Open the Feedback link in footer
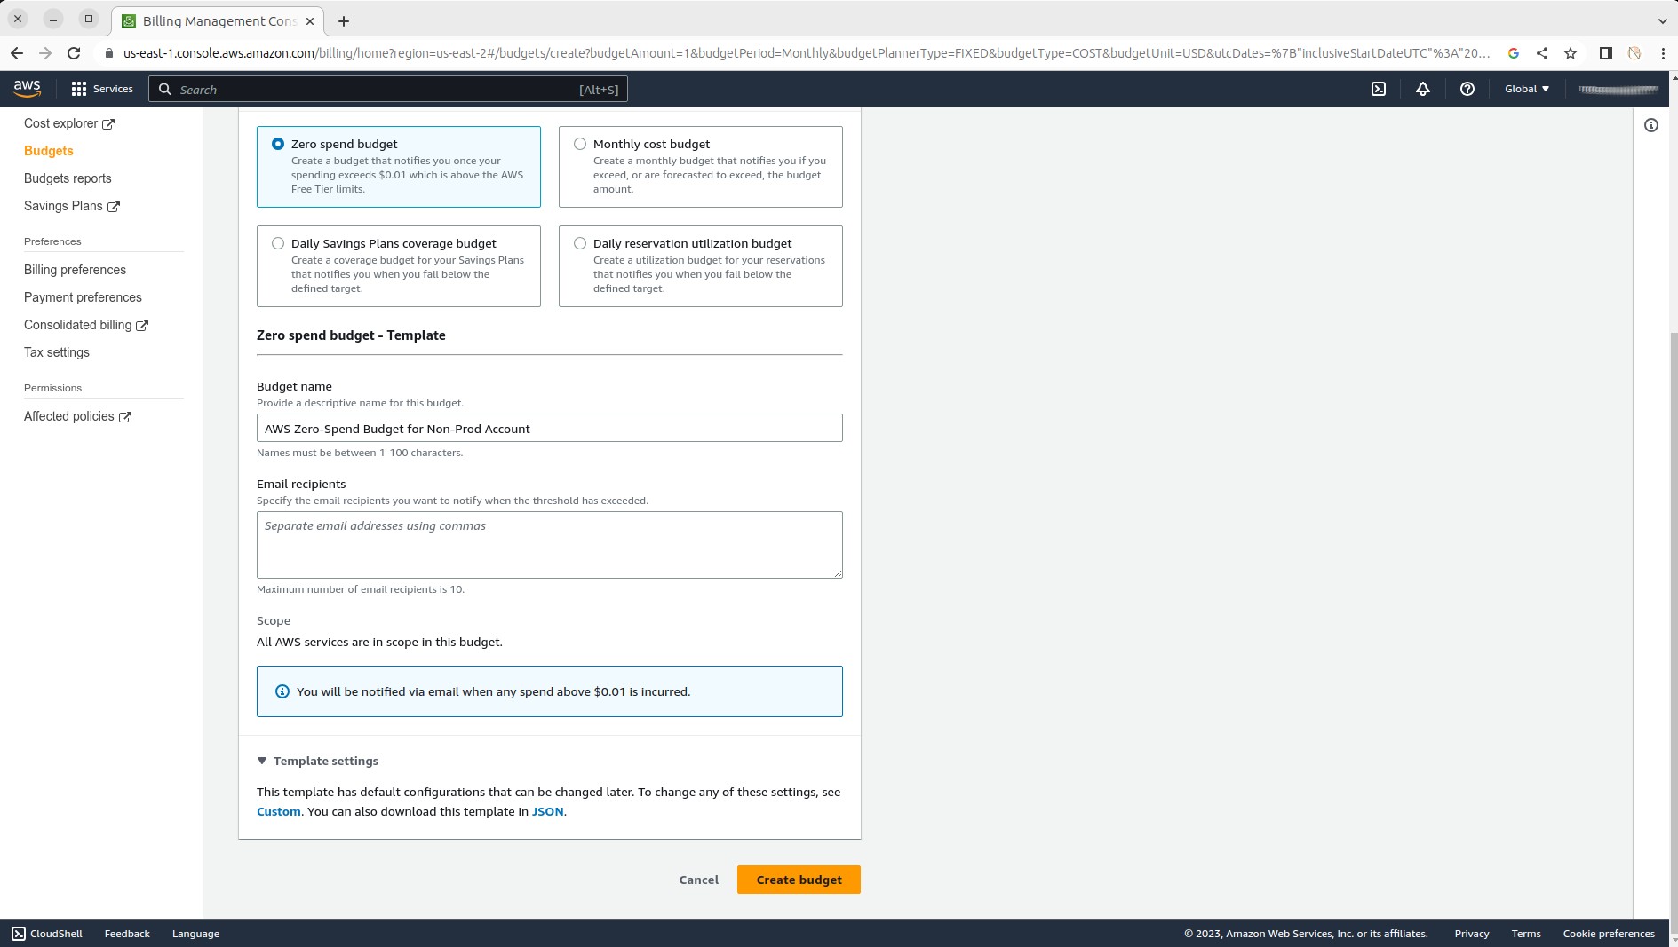This screenshot has height=947, width=1678. [x=127, y=934]
